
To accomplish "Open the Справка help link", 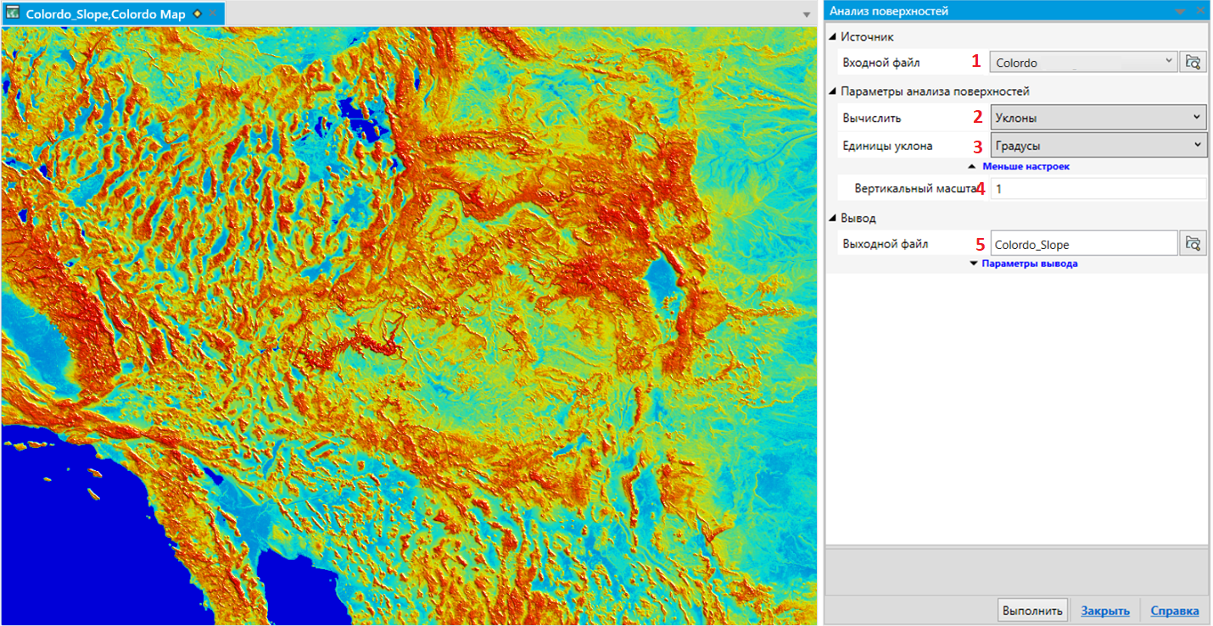I will pyautogui.click(x=1175, y=611).
